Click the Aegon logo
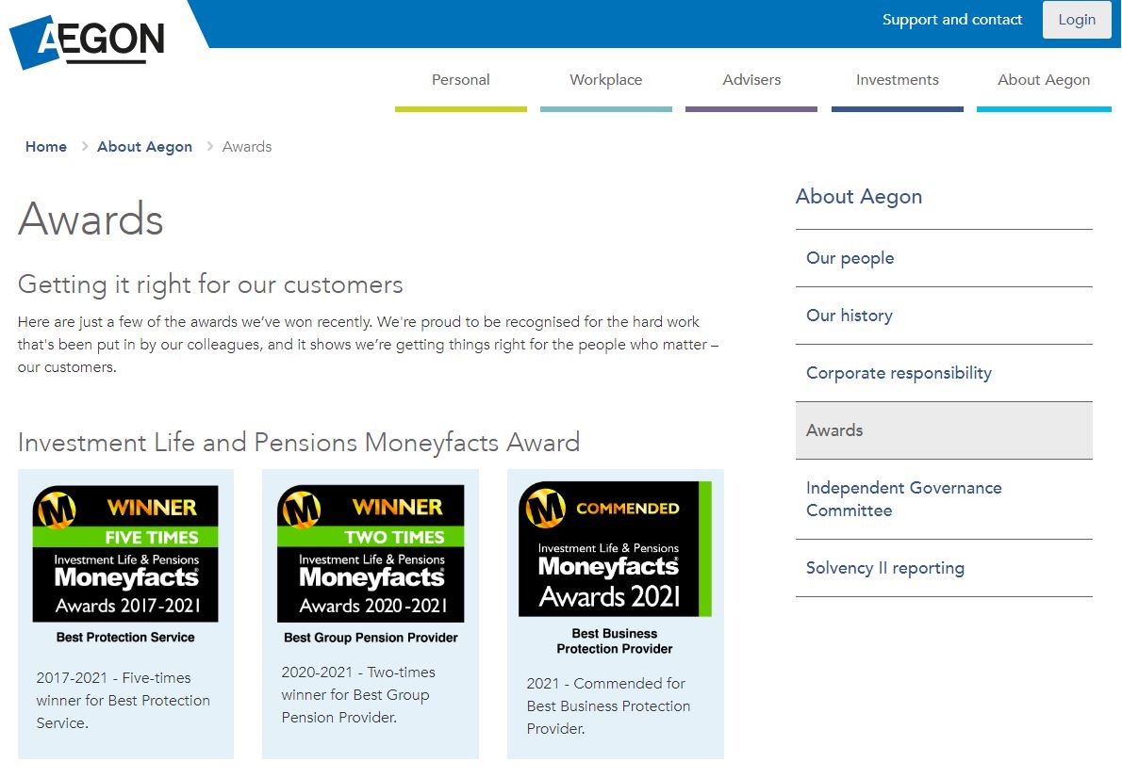1122x778 pixels. click(87, 41)
